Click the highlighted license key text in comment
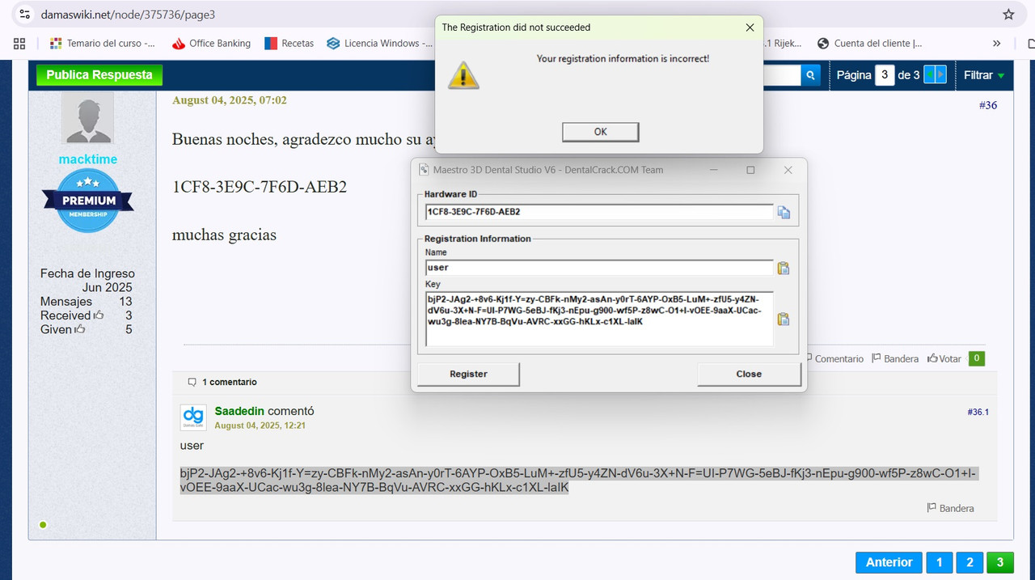The height and width of the screenshot is (580, 1035). pyautogui.click(x=578, y=480)
